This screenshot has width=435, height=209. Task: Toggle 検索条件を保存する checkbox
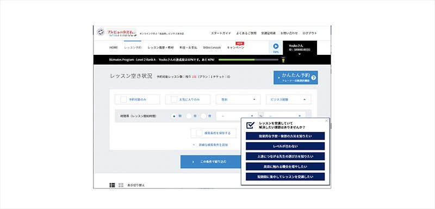[199, 133]
